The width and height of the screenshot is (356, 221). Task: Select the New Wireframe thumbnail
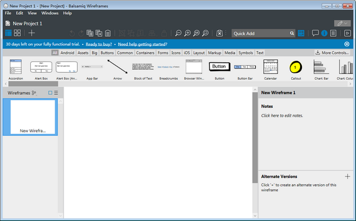click(30, 117)
